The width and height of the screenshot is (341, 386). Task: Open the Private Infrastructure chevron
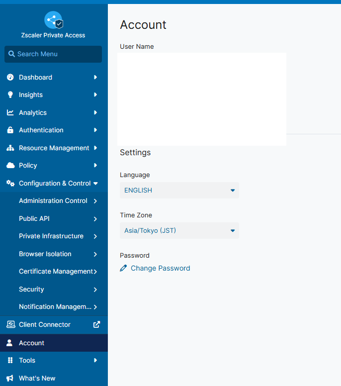click(x=95, y=236)
